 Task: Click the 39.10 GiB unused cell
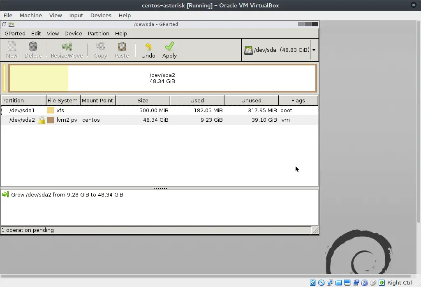(x=264, y=120)
